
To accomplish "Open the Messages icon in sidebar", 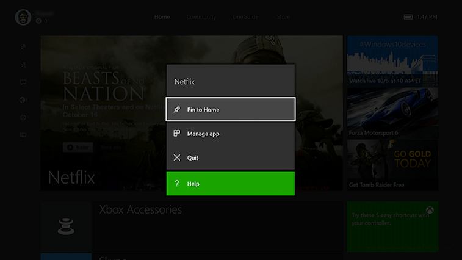I will pyautogui.click(x=23, y=82).
